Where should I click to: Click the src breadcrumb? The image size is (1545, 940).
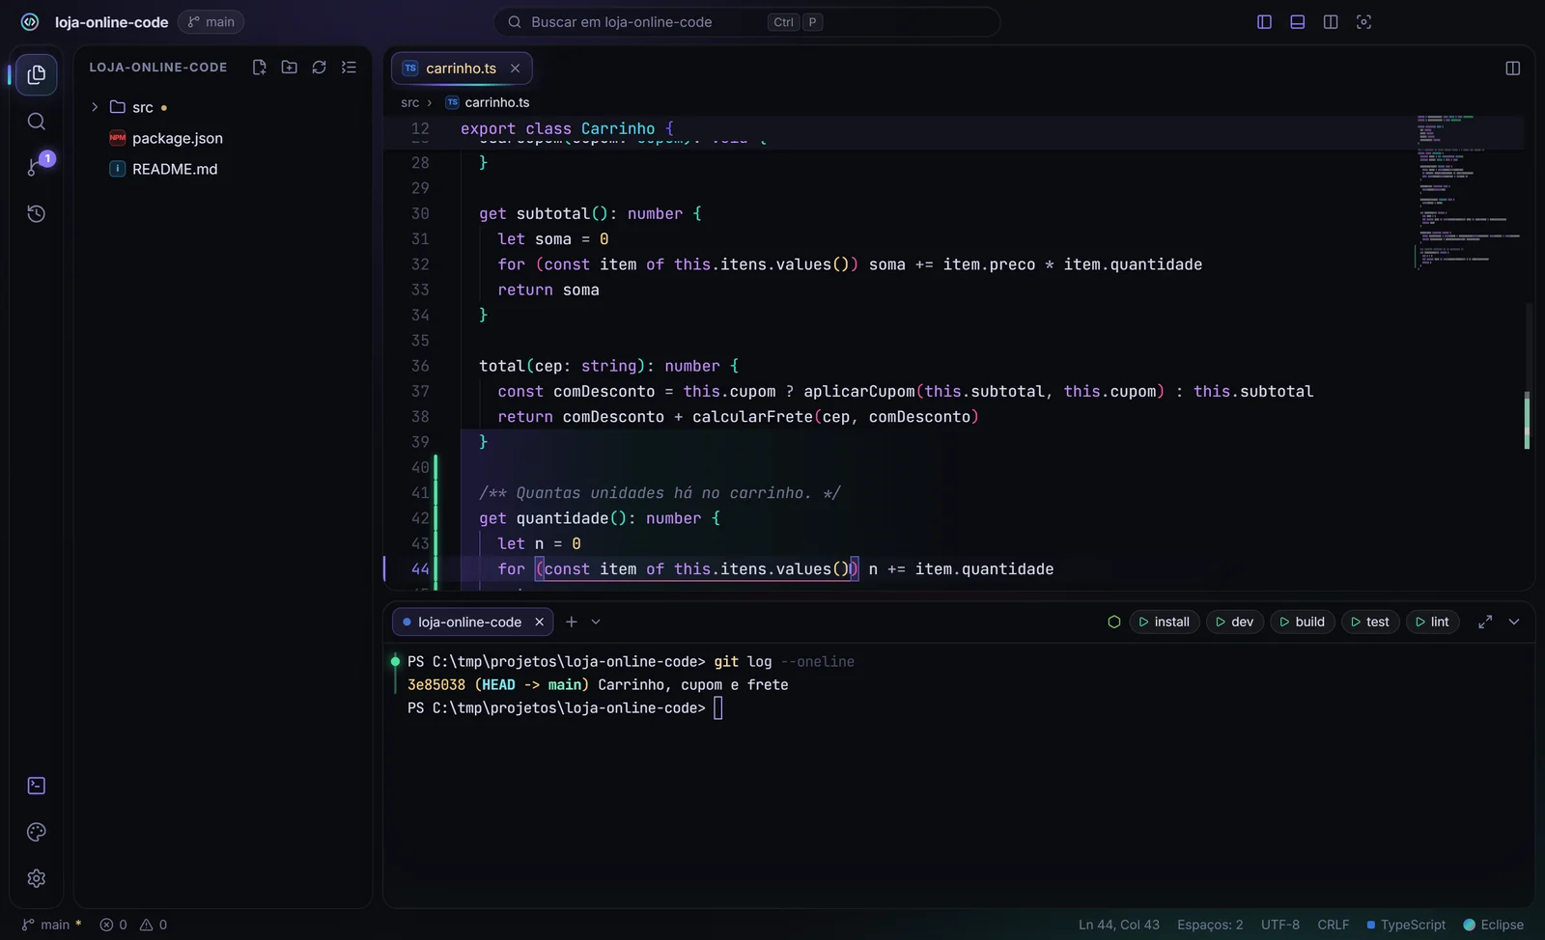(409, 102)
